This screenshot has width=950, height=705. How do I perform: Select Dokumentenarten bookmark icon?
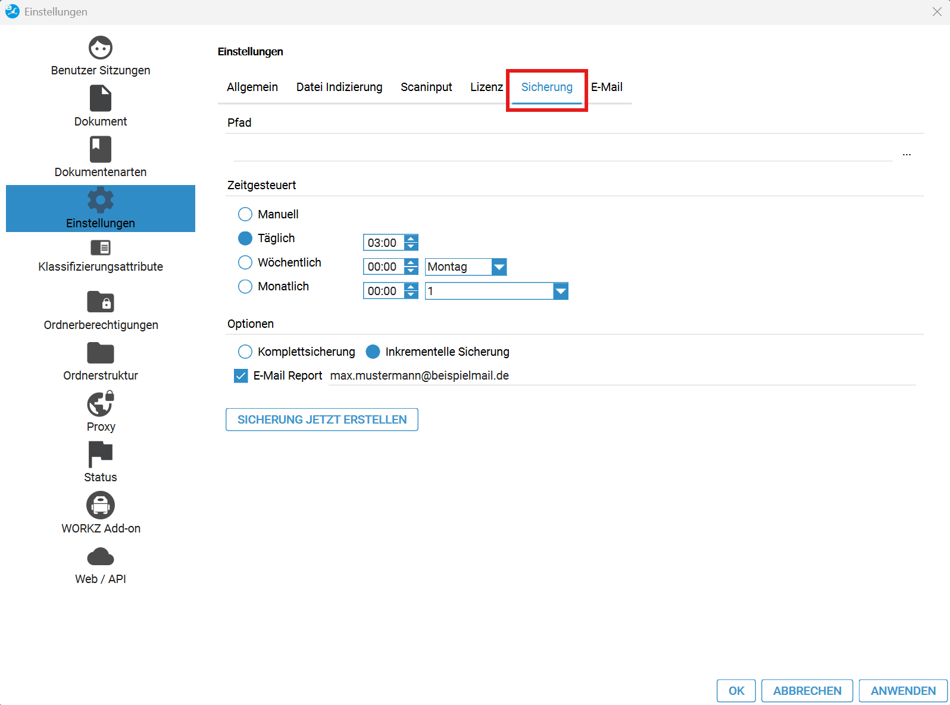pos(101,149)
